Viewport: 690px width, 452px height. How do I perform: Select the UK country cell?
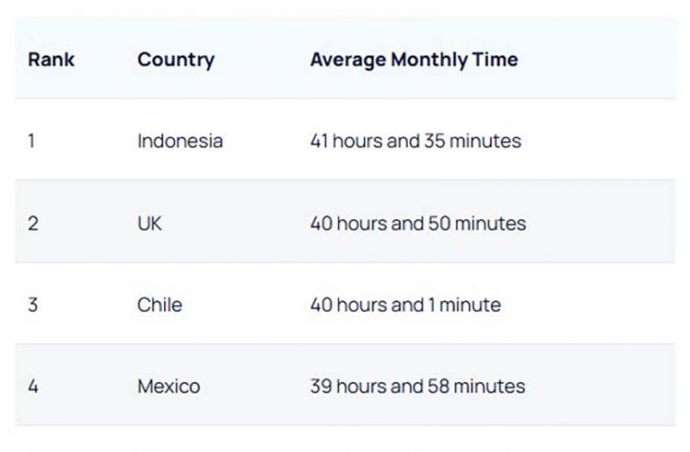point(149,223)
